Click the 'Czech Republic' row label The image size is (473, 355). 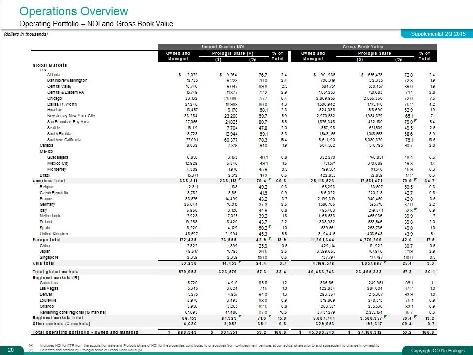(x=54, y=193)
